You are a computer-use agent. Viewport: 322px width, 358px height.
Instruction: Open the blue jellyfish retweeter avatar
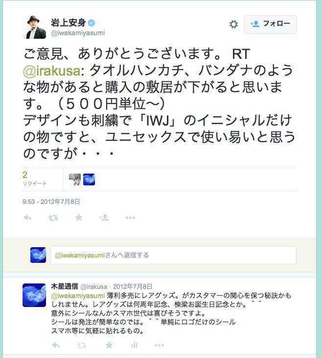pos(89,179)
